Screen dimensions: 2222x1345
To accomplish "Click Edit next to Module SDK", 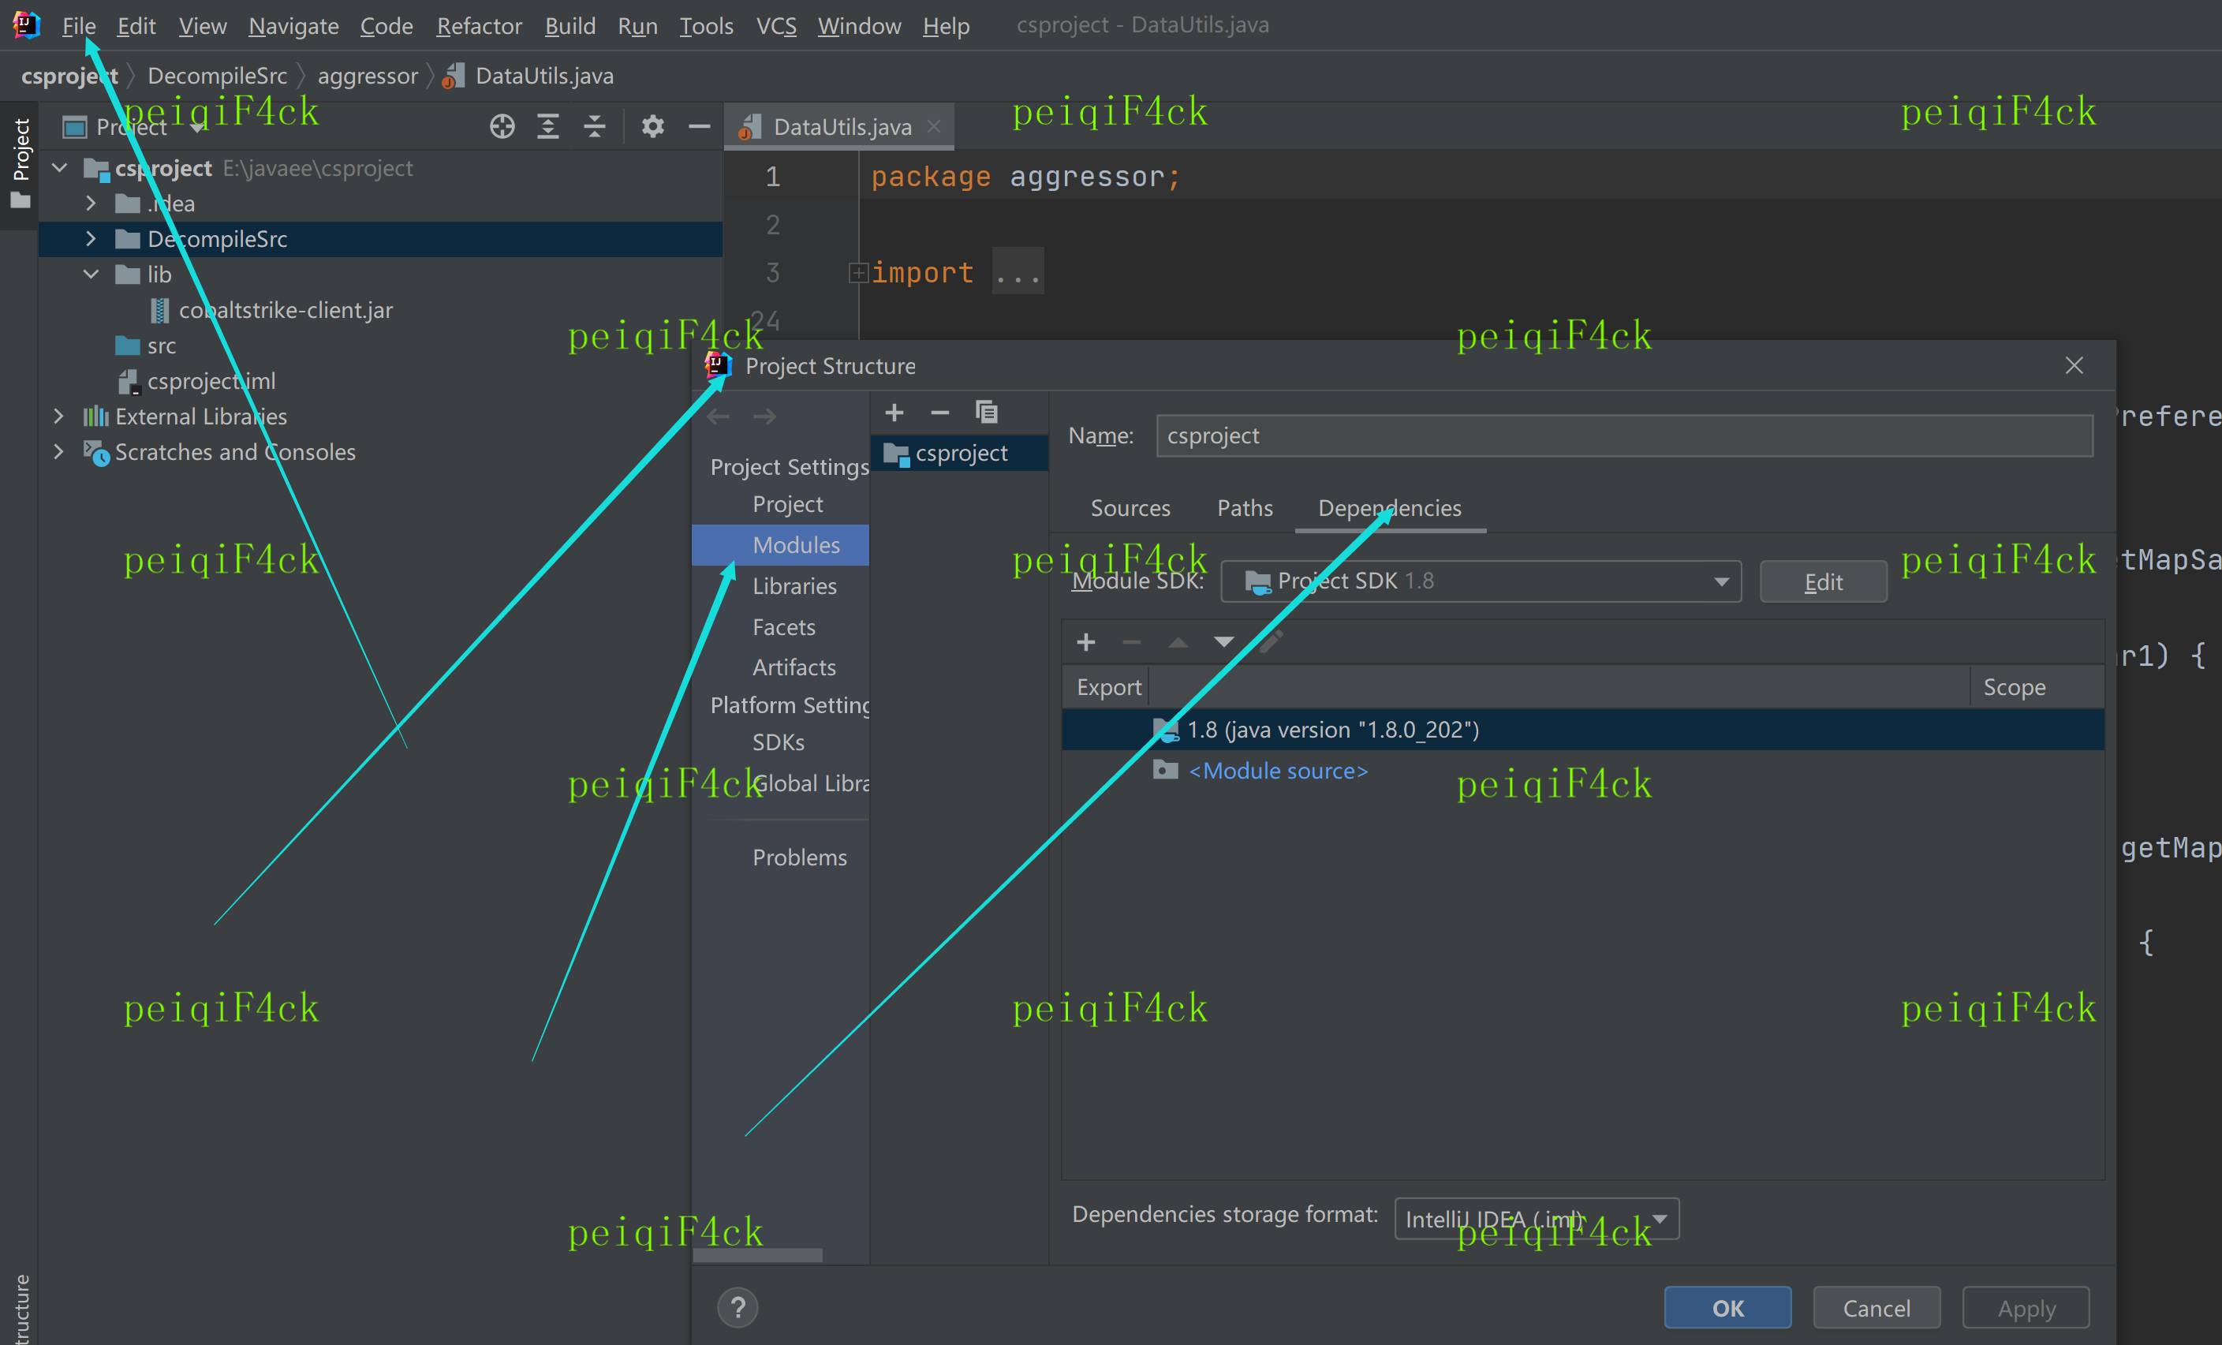I will point(1824,582).
